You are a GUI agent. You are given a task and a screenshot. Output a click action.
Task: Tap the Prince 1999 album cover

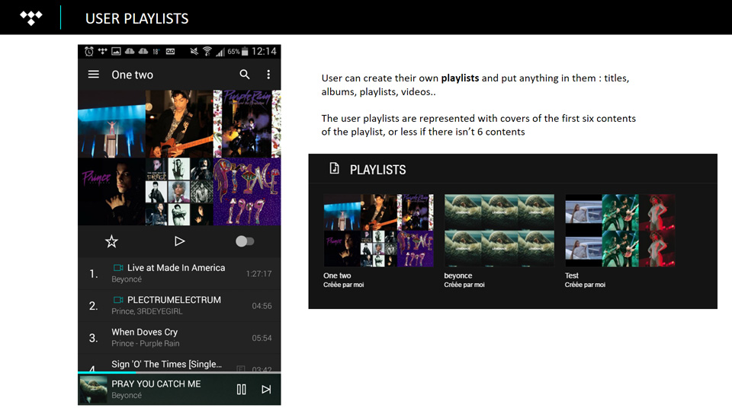(247, 192)
